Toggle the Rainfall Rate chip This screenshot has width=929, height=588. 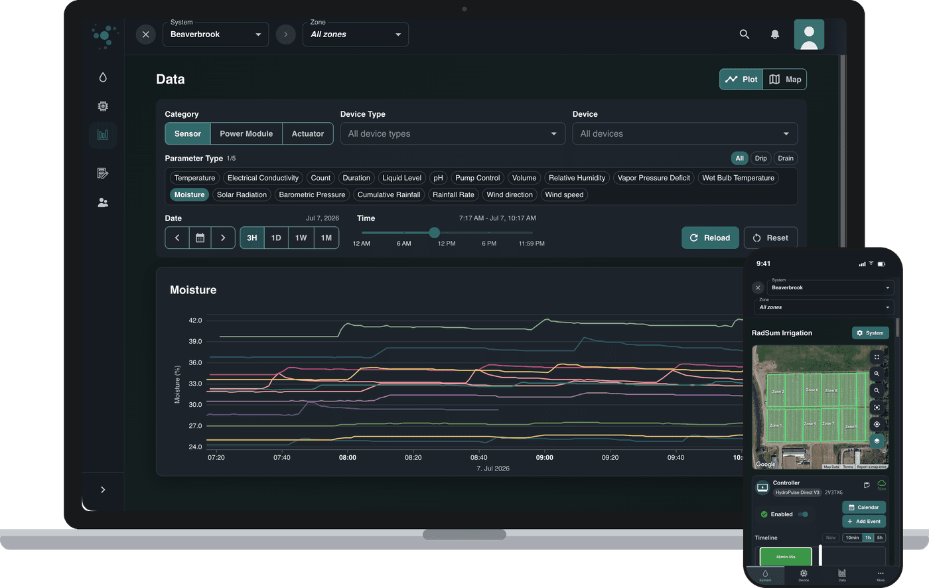tap(453, 195)
